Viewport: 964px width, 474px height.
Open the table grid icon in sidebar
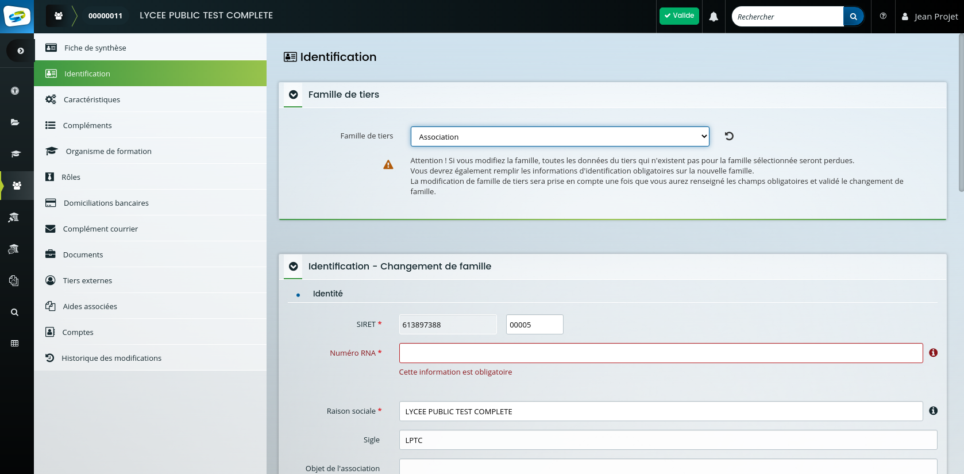pyautogui.click(x=15, y=344)
